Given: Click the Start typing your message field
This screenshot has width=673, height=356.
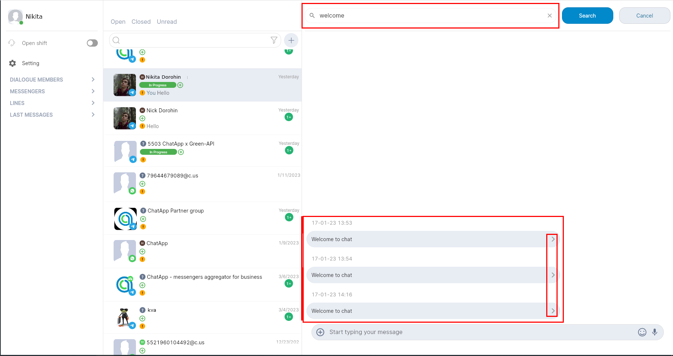Looking at the screenshot, I should click(x=476, y=332).
